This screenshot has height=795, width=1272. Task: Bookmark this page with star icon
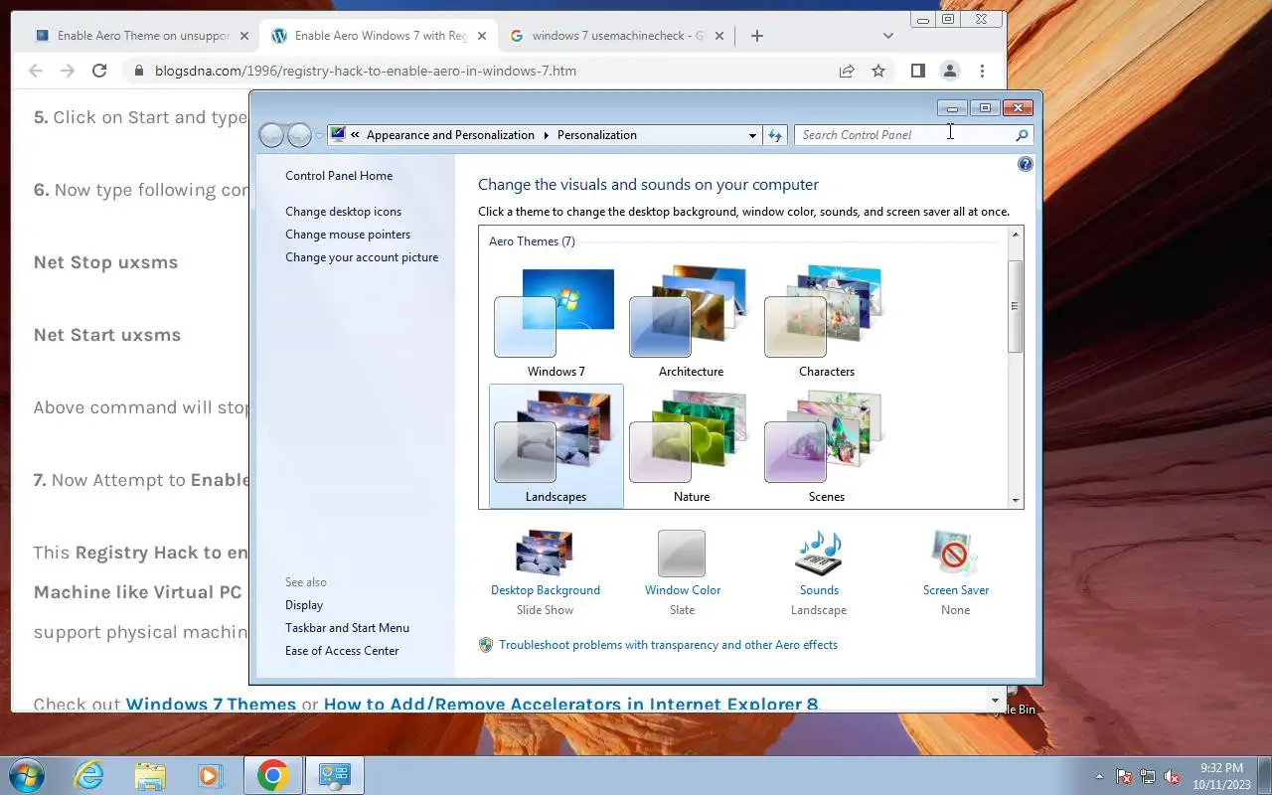pos(878,71)
